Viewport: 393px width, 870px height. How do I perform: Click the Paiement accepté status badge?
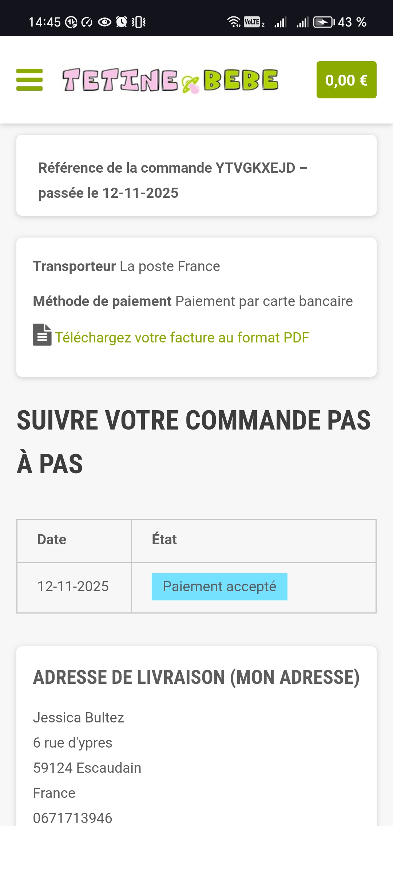pos(219,587)
